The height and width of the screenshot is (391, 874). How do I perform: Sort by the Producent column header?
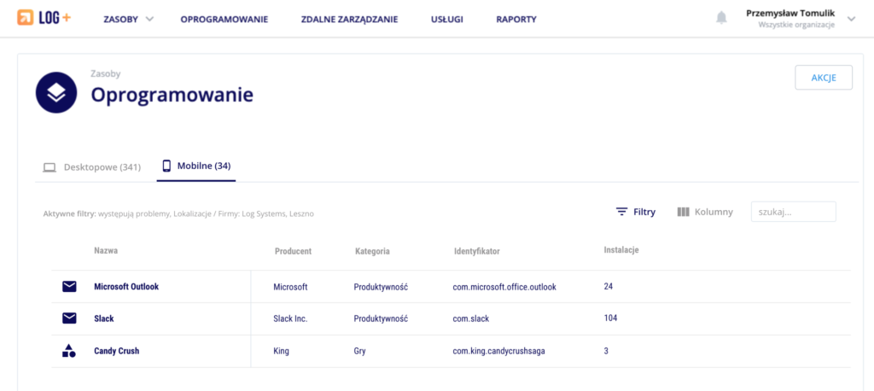coord(294,251)
